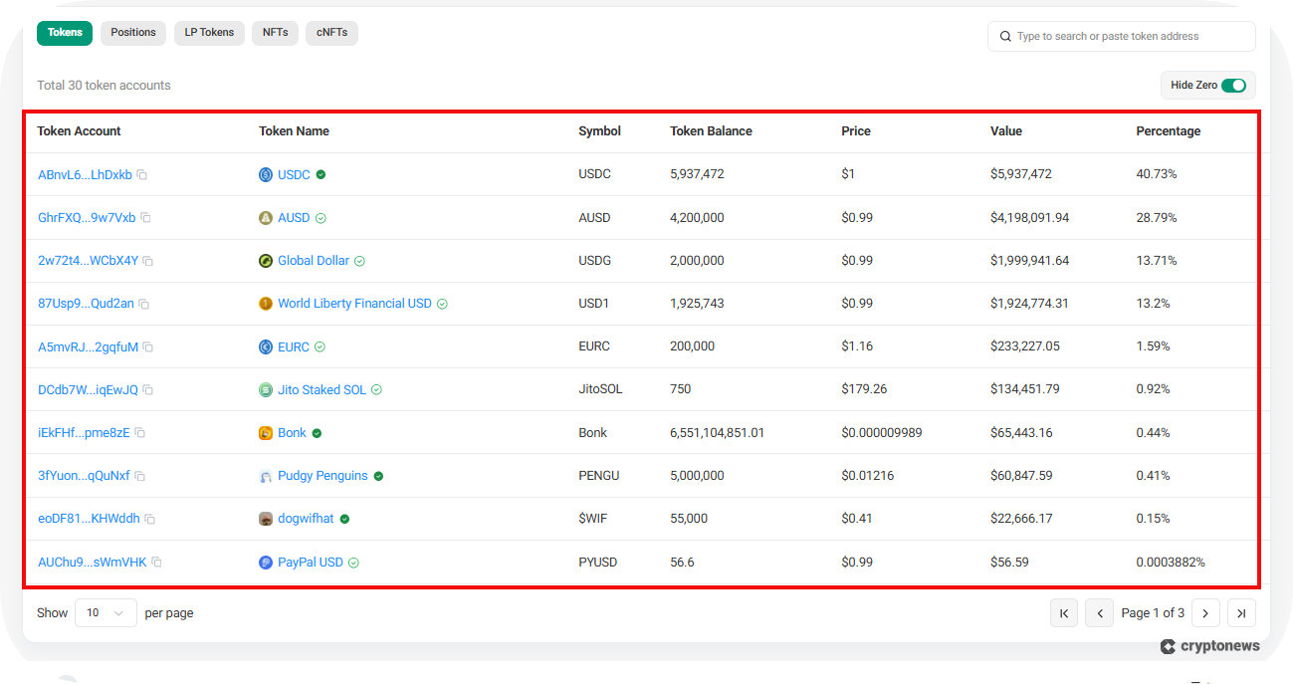The height and width of the screenshot is (684, 1293).
Task: Click the cryptonews logo in the corner
Action: pyautogui.click(x=1209, y=645)
